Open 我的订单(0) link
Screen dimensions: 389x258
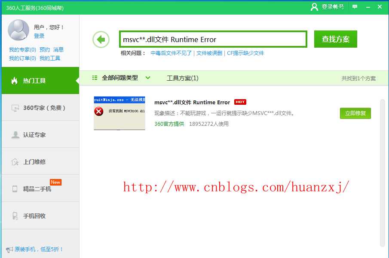pos(22,58)
